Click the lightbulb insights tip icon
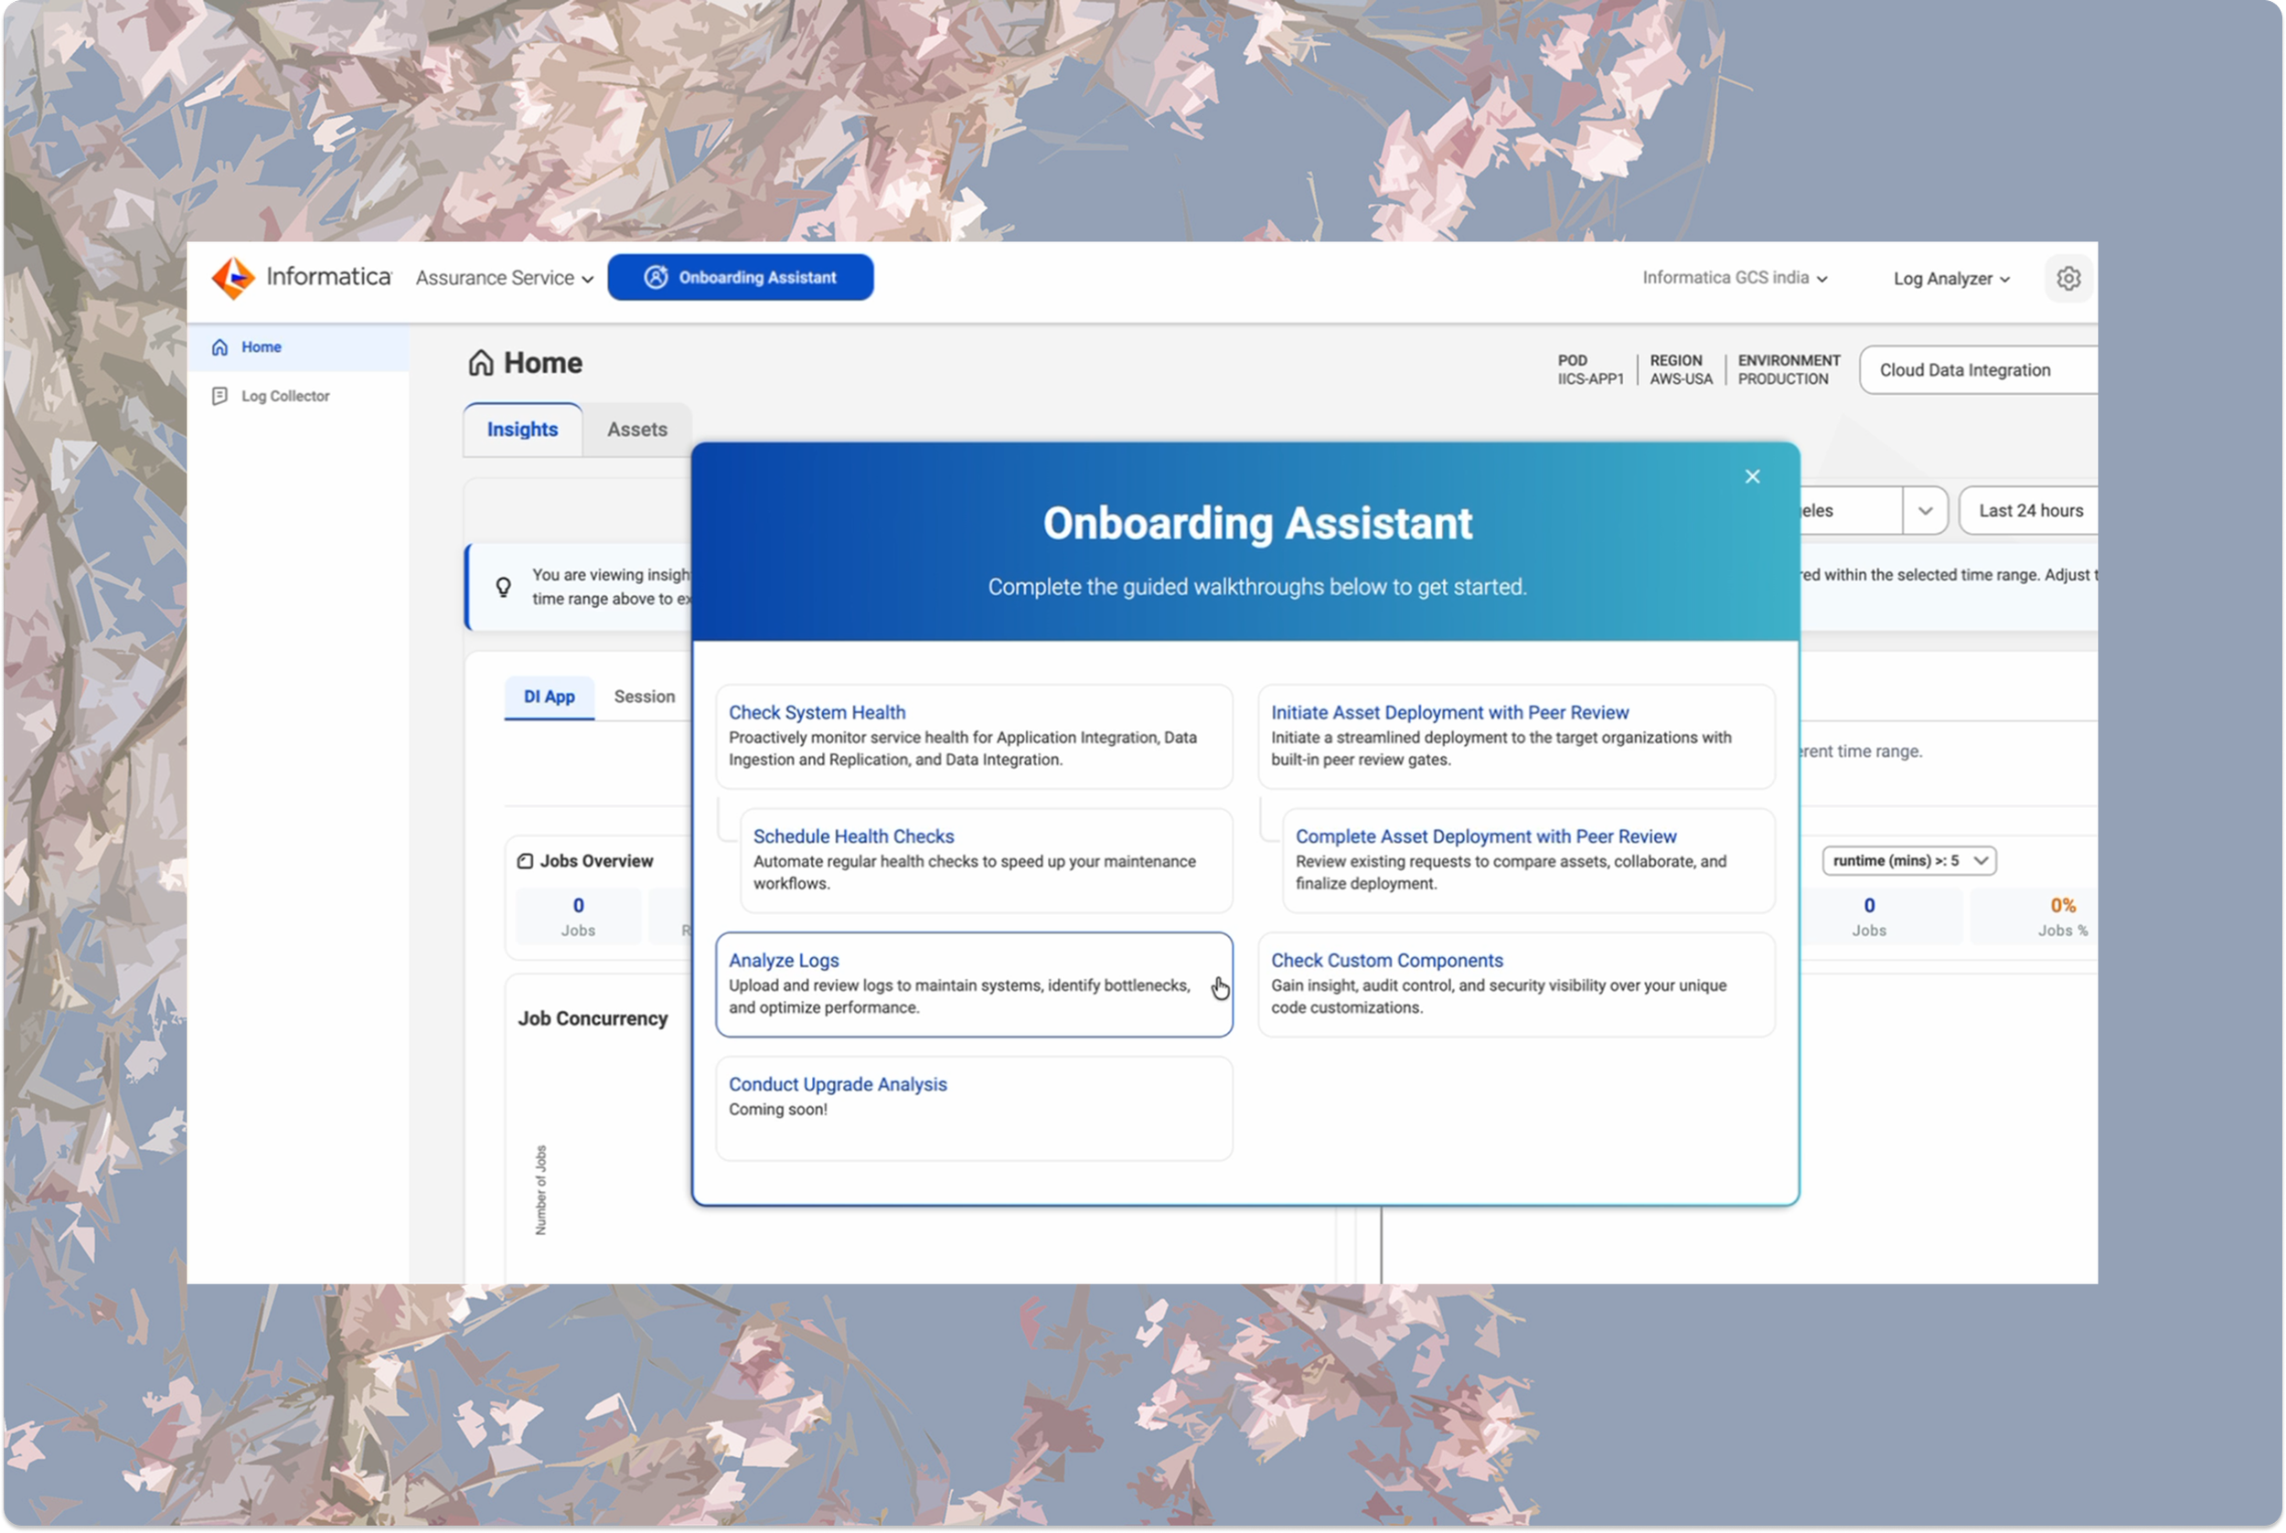Screen dimensions: 2286x1533 point(504,587)
